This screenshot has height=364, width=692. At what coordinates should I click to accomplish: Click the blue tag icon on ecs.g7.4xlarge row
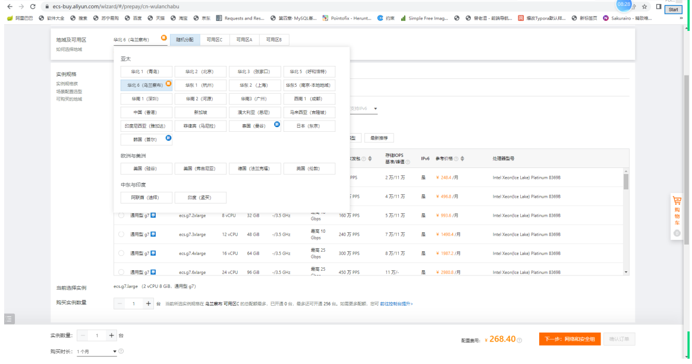(153, 253)
